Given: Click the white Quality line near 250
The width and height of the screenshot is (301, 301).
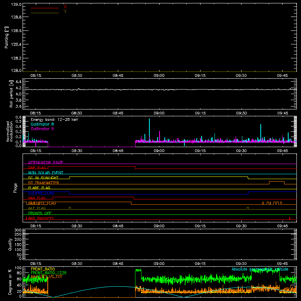Looking at the screenshot, I should (160, 233).
